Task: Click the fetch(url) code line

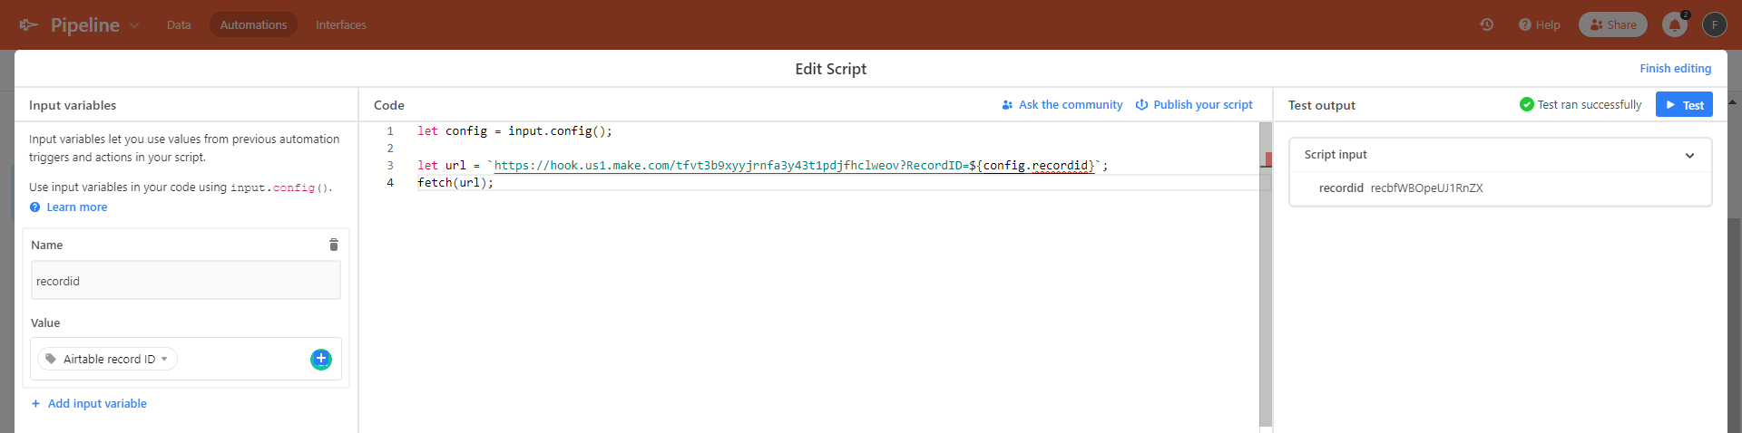Action: (x=455, y=183)
